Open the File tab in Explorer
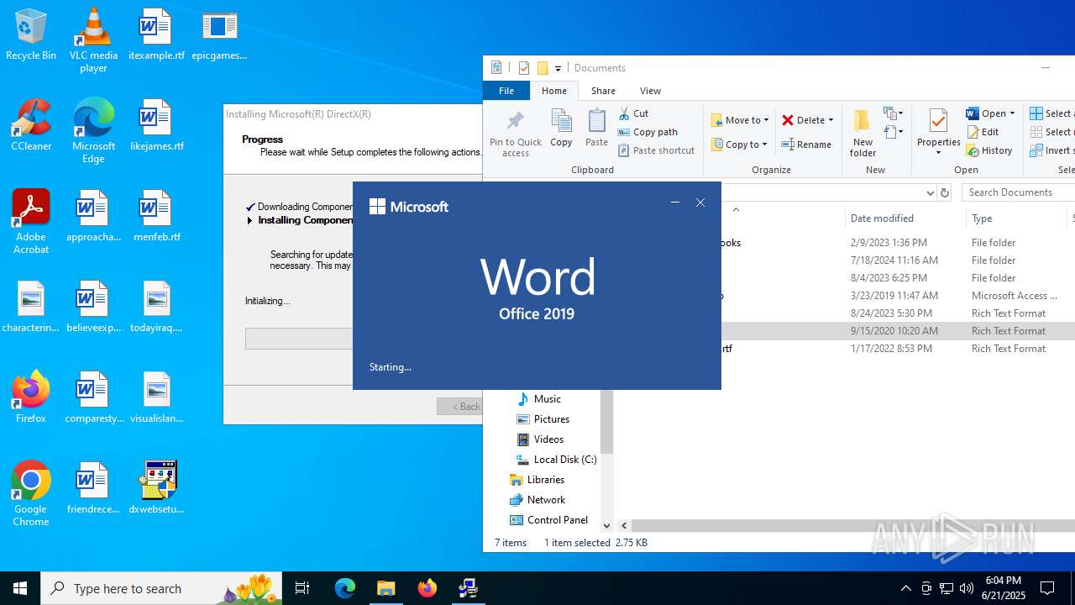The width and height of the screenshot is (1075, 605). 506,91
